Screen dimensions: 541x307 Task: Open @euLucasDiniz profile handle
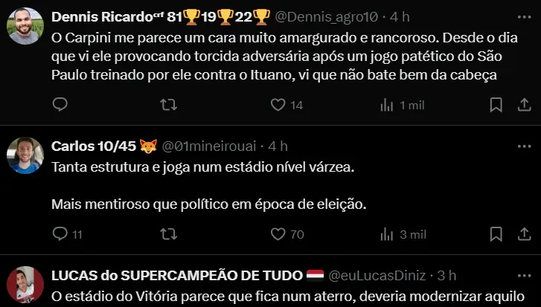point(377,276)
